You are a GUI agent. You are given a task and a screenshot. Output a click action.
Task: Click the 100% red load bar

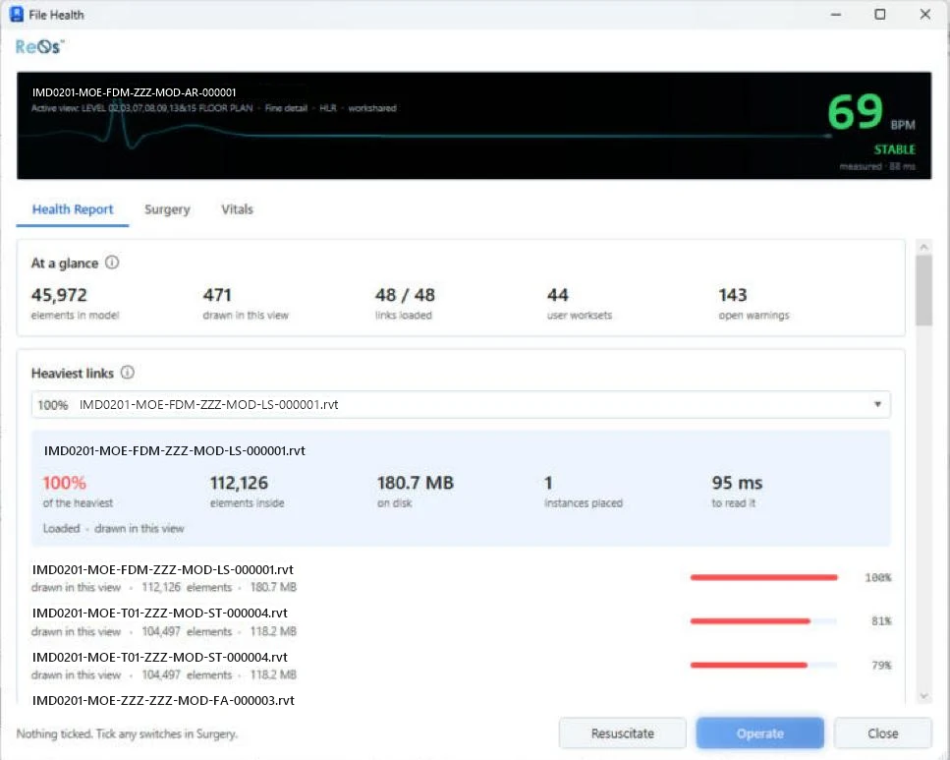tap(764, 577)
